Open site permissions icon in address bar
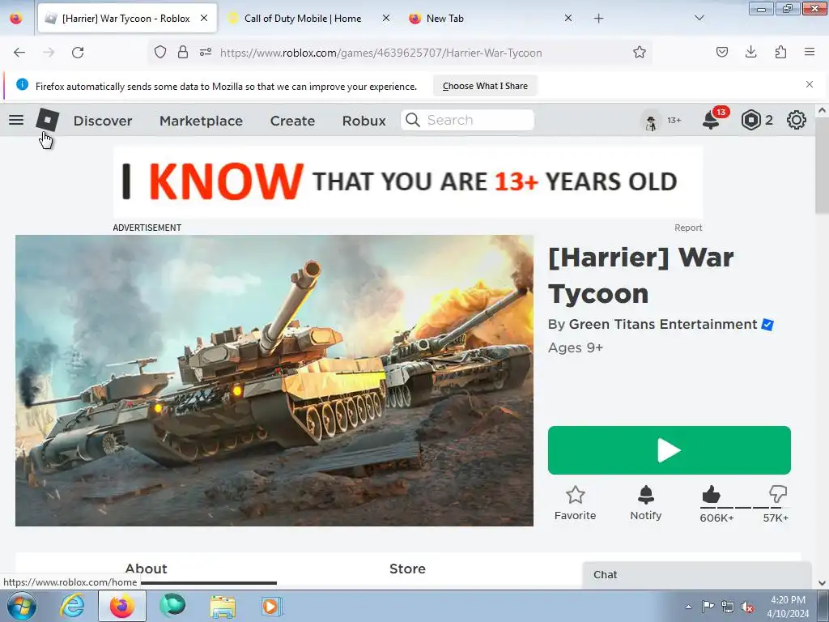Image resolution: width=829 pixels, height=622 pixels. point(206,52)
